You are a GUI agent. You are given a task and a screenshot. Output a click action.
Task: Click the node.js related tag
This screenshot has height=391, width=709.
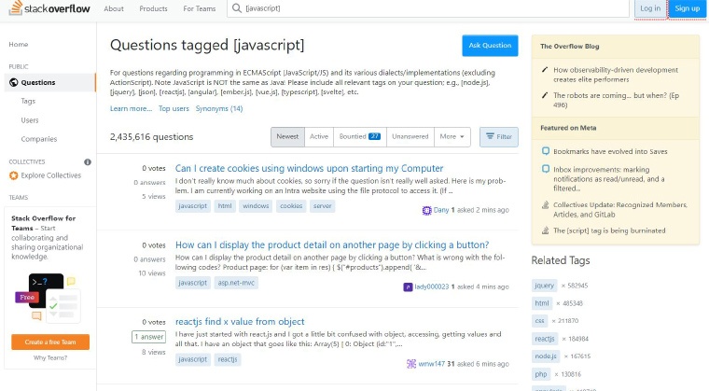pos(546,356)
